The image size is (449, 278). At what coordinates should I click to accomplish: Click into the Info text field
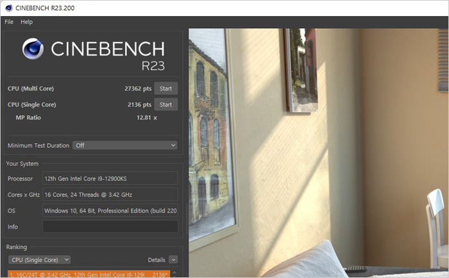point(110,227)
